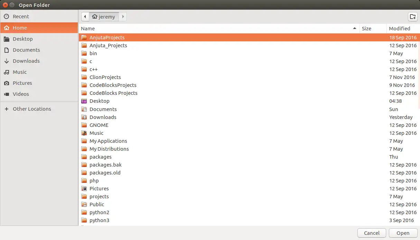Click the forward arrow in path bar
Image resolution: width=420 pixels, height=240 pixels.
(x=123, y=17)
